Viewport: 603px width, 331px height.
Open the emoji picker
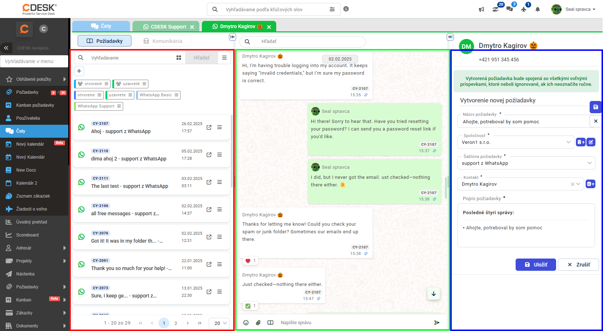pyautogui.click(x=246, y=323)
